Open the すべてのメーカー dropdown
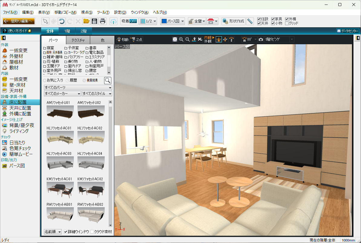 62,94
